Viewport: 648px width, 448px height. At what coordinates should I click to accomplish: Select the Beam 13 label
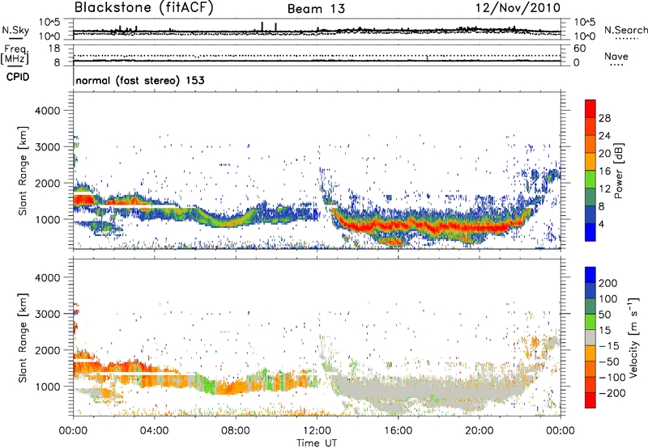pyautogui.click(x=316, y=9)
